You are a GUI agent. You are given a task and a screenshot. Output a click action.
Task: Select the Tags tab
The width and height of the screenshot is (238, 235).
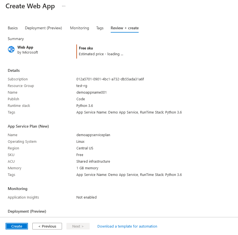[100, 28]
